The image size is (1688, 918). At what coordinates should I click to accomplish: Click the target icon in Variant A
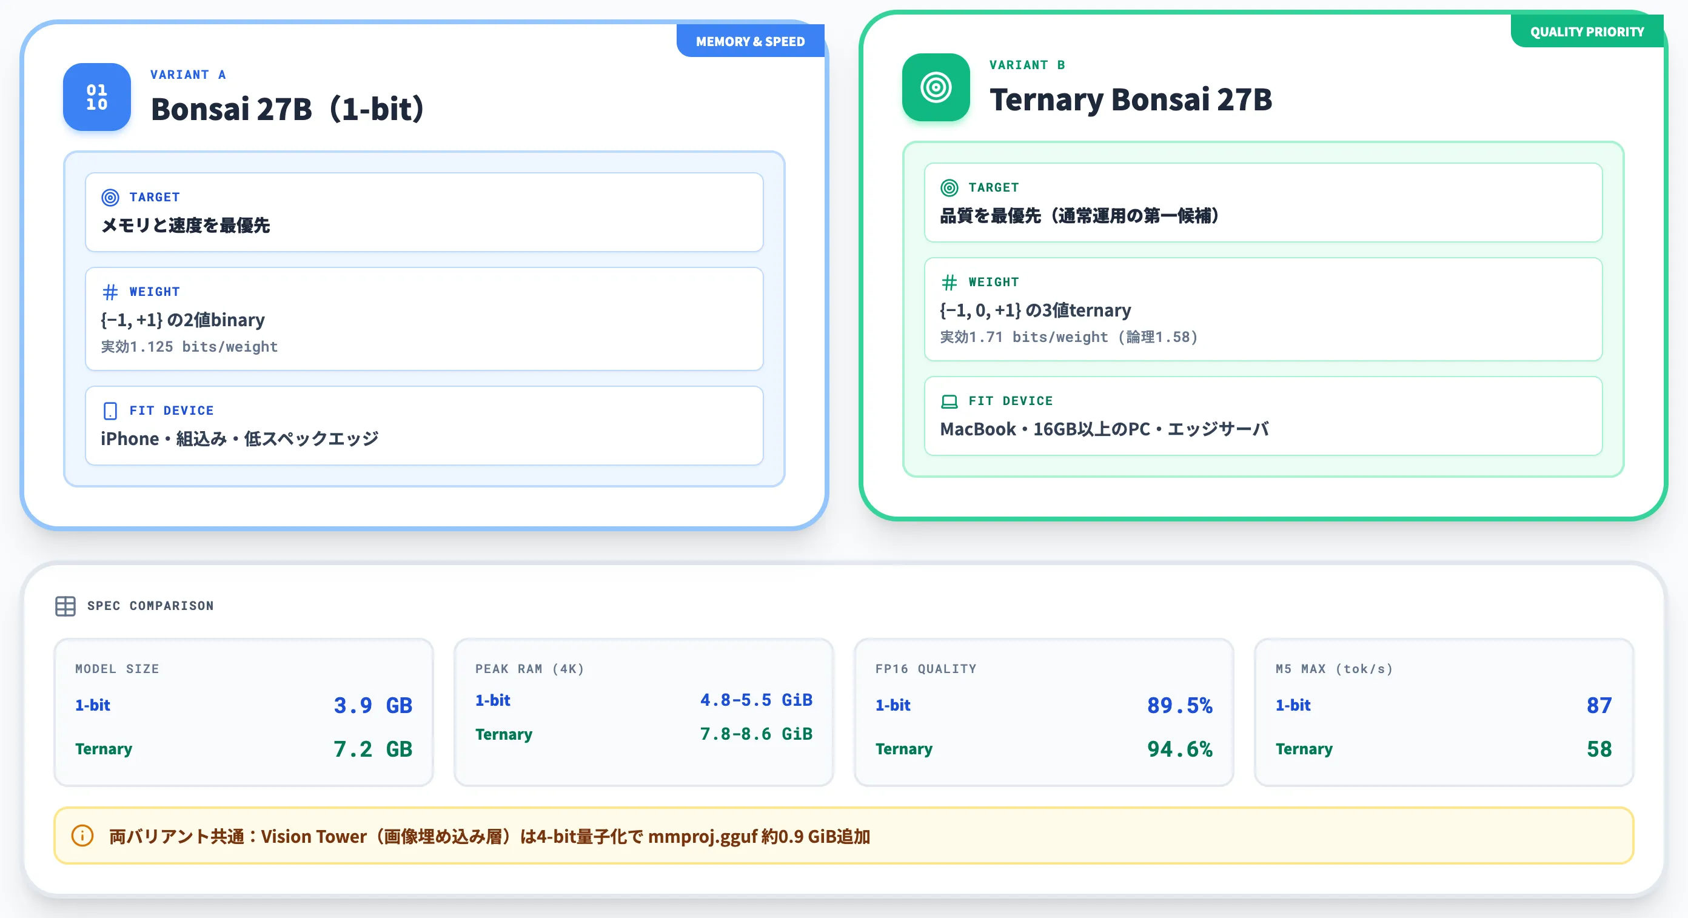(110, 197)
